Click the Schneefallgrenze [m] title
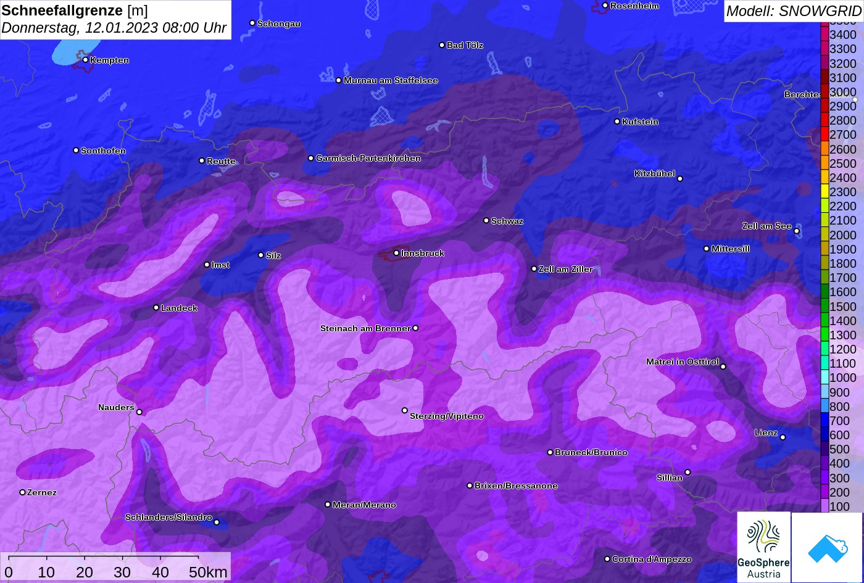This screenshot has height=583, width=864. tap(75, 10)
